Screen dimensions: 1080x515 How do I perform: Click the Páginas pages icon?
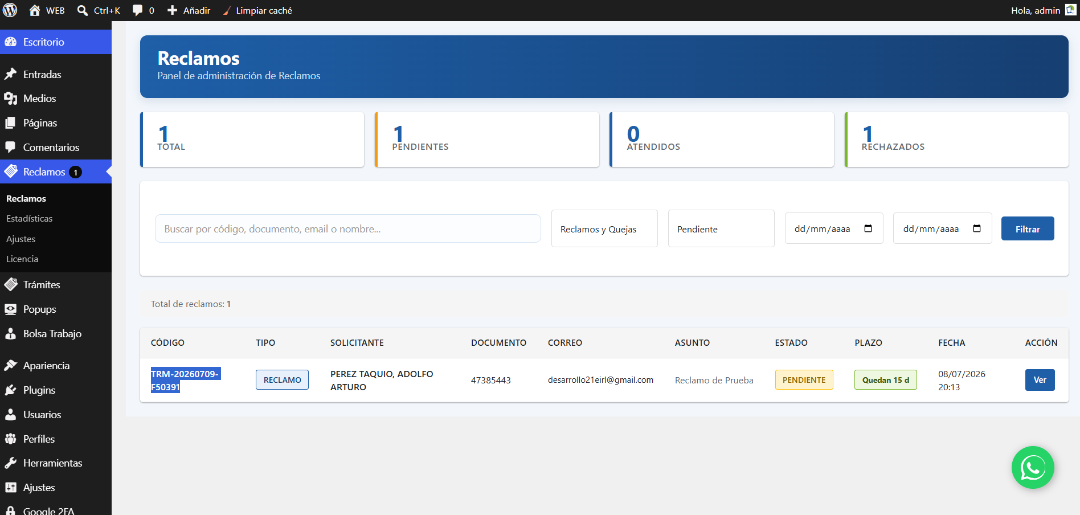pos(11,122)
